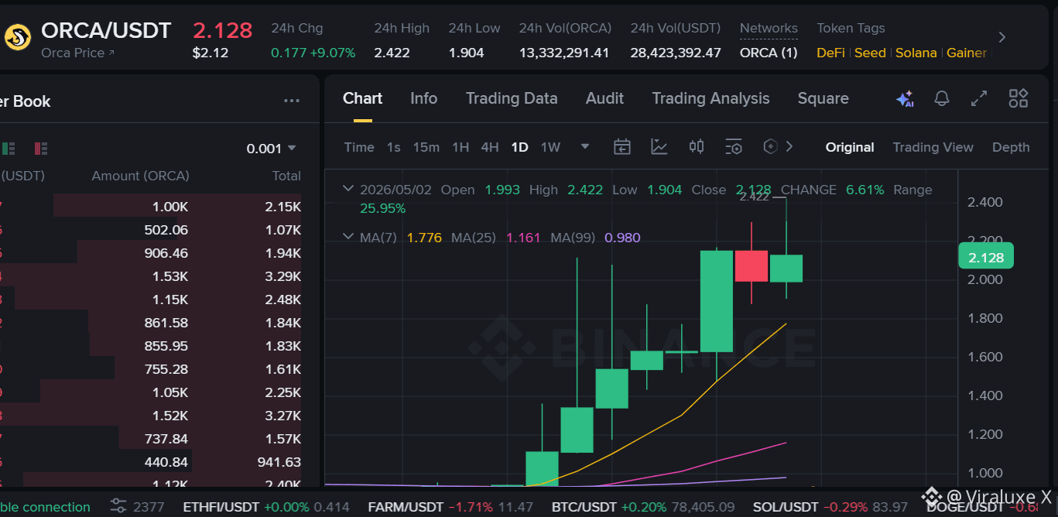Click the MA(7) 1.776 value
This screenshot has height=517, width=1058.
click(x=424, y=238)
